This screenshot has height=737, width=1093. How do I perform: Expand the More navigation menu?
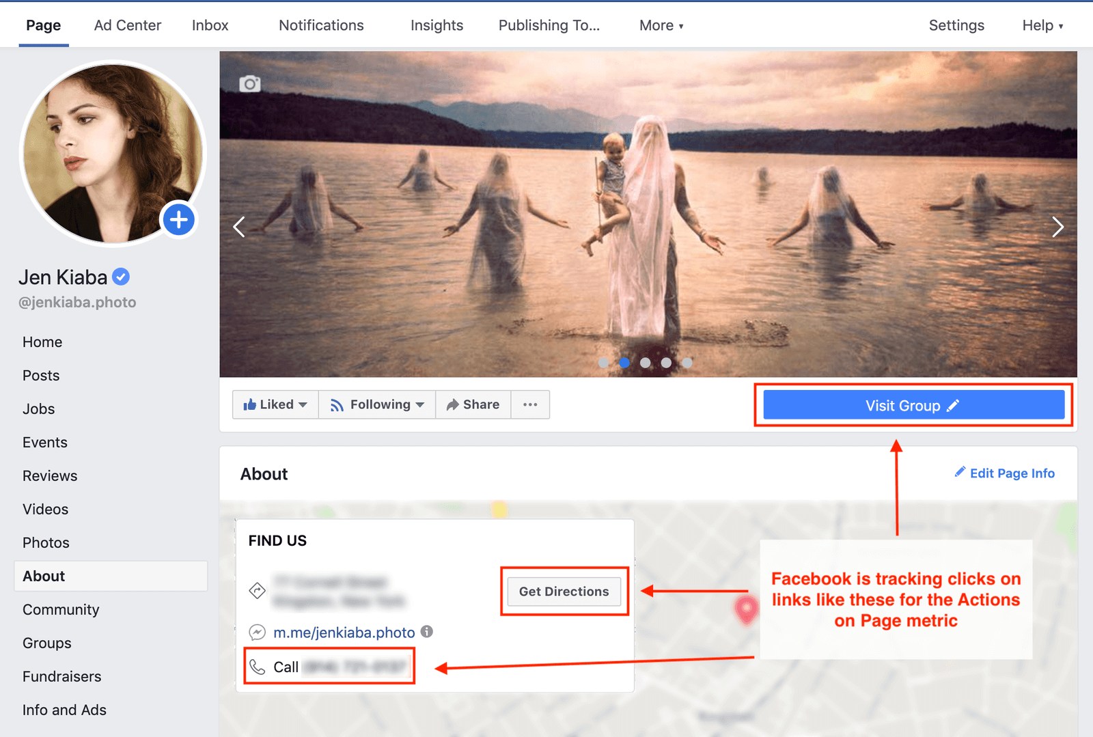[x=659, y=25]
